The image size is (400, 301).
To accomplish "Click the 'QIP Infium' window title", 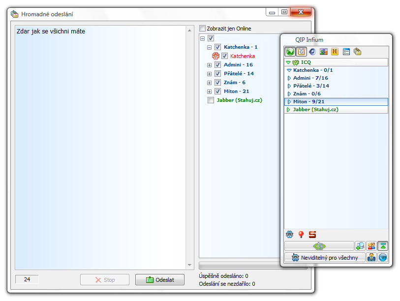I will point(309,40).
